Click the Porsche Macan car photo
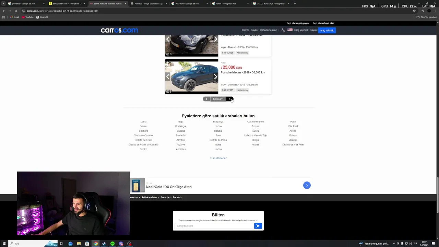 (191, 77)
